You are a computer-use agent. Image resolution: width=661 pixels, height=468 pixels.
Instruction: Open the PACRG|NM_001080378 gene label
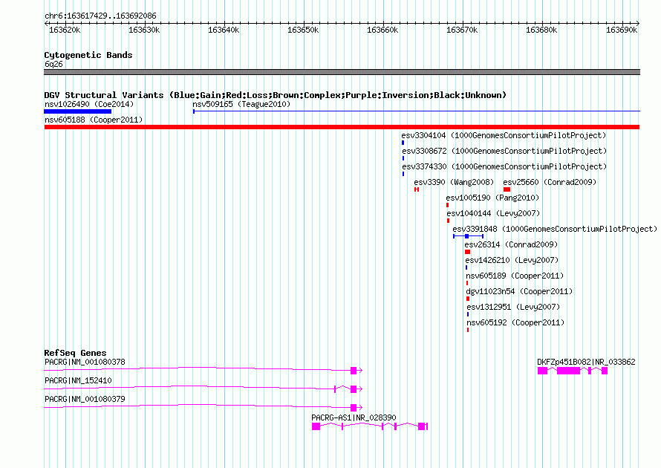coord(85,363)
